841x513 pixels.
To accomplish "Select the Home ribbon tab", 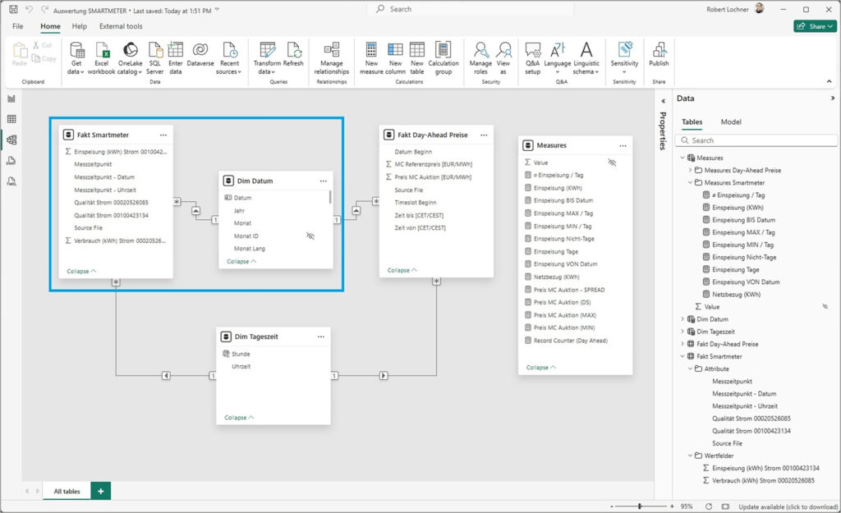I will (x=50, y=25).
